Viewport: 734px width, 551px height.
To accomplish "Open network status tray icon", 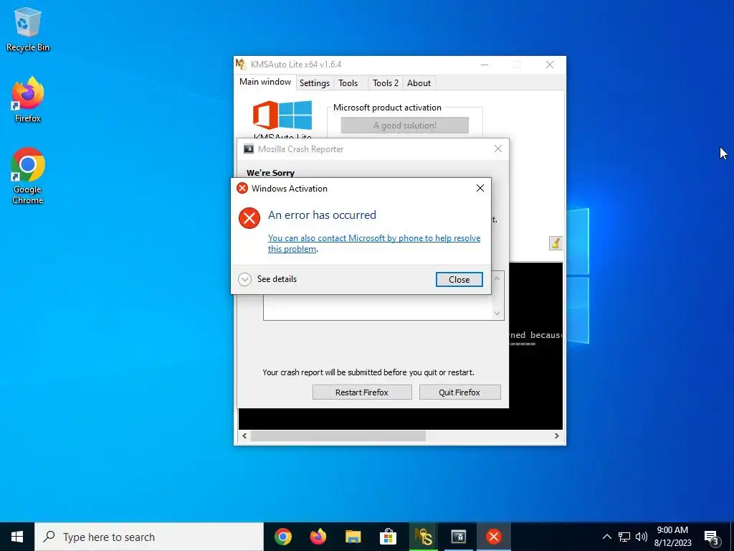I will [624, 537].
